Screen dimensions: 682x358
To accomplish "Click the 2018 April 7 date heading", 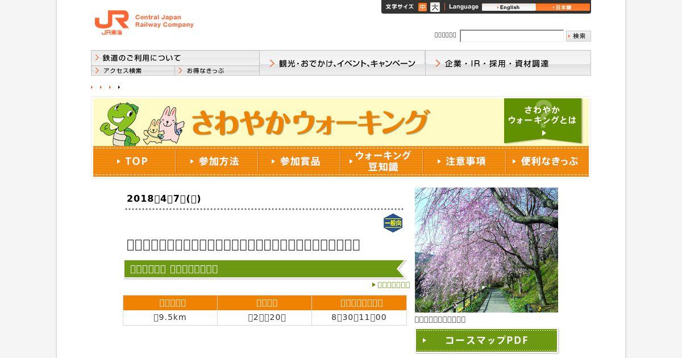I will click(164, 198).
